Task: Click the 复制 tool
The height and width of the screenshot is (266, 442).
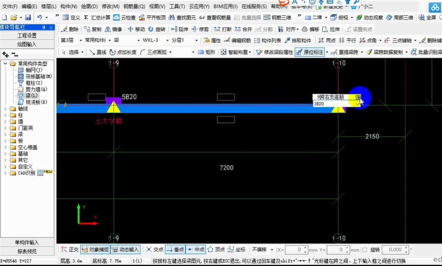Action: 93,29
